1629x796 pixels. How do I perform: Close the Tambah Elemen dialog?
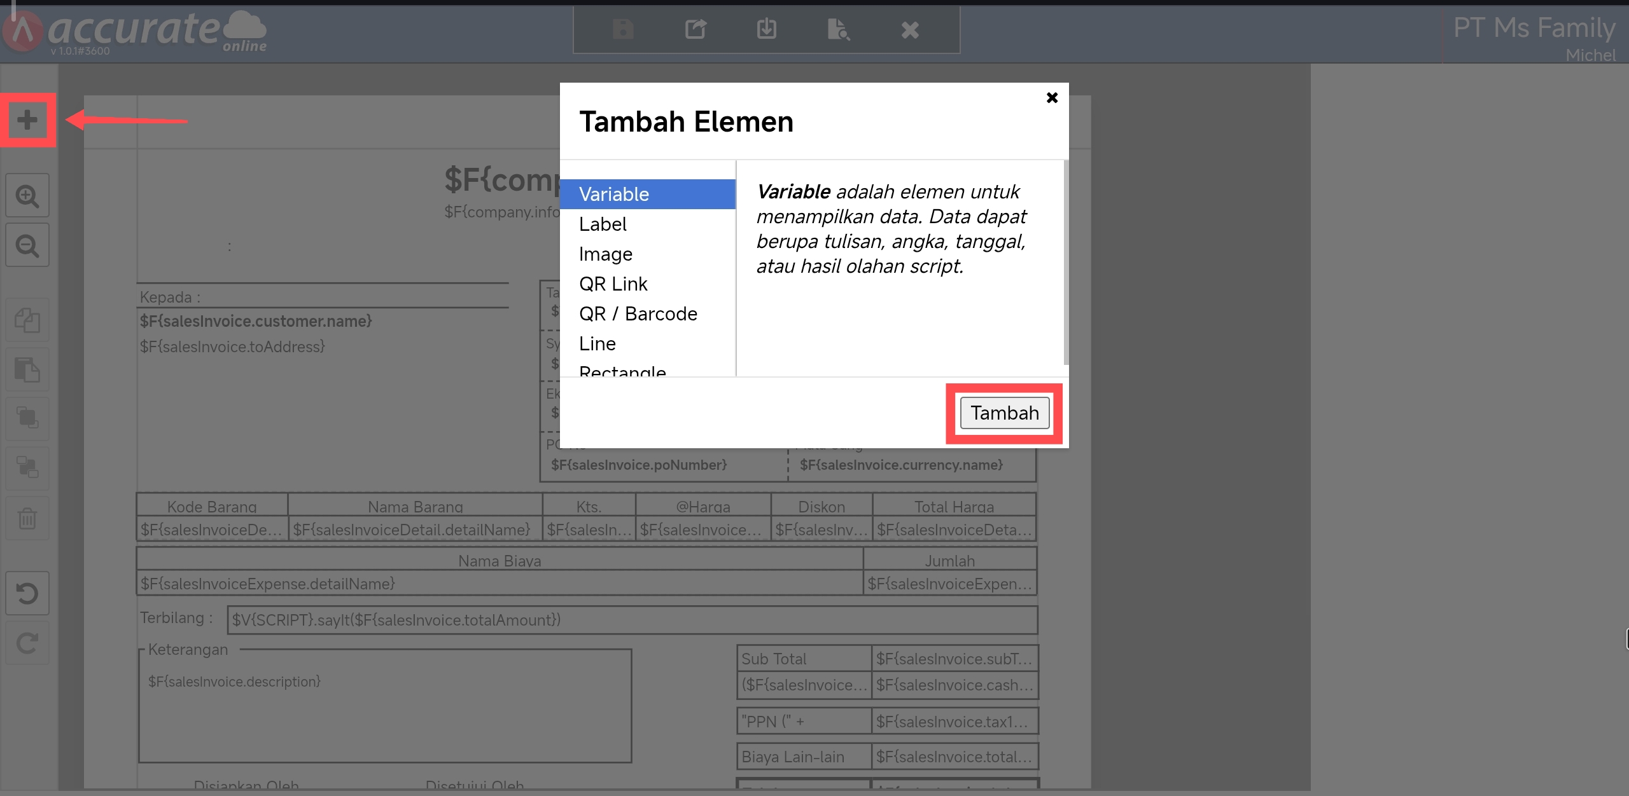coord(1052,98)
